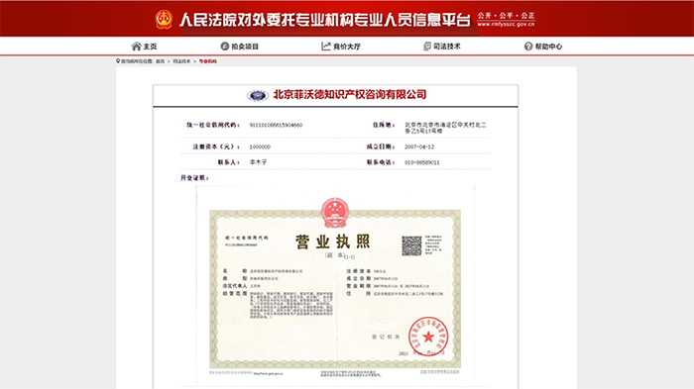Screen dimensions: 694x389
Task: Click the 注册资本（元） label
Action: (216, 146)
